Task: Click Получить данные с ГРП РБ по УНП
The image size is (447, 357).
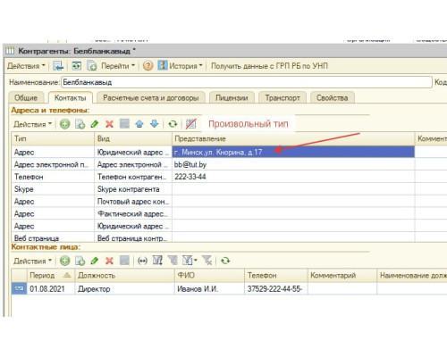Action: pyautogui.click(x=269, y=66)
